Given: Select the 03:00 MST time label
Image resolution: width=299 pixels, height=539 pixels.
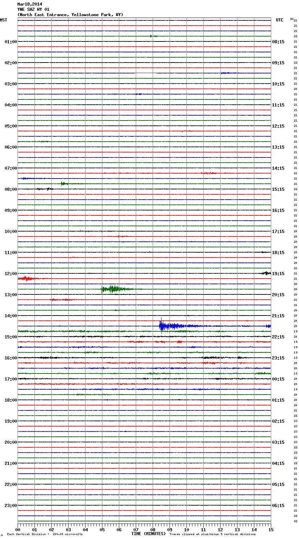Looking at the screenshot, I should point(11,84).
